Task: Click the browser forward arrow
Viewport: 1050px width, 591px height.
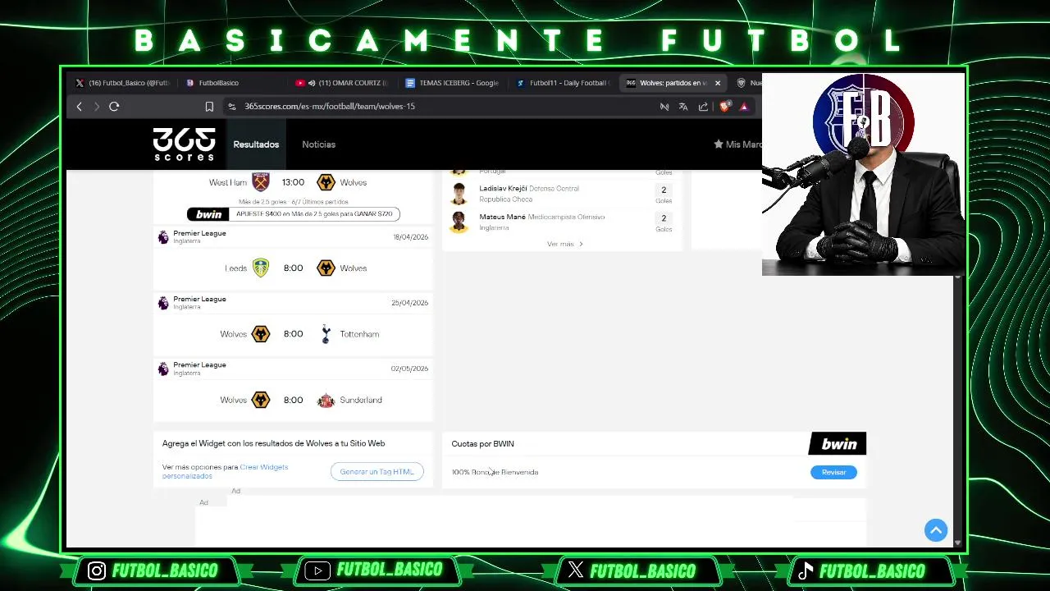Action: 97,106
